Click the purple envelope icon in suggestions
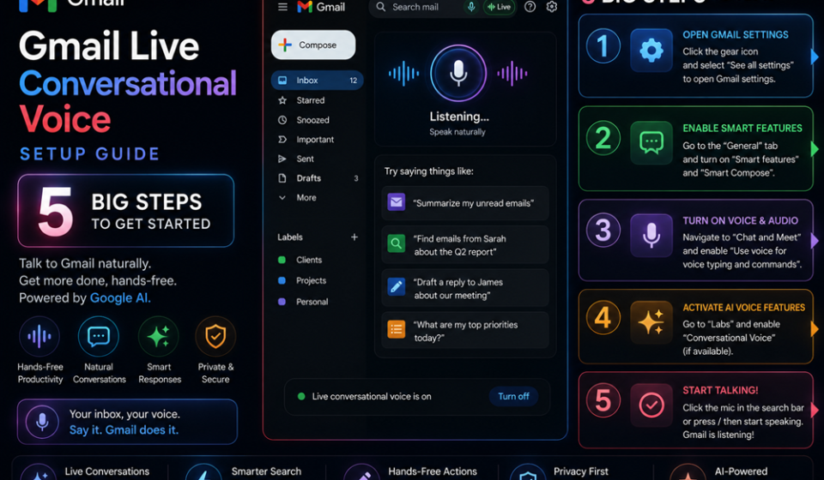The width and height of the screenshot is (824, 480). point(397,202)
